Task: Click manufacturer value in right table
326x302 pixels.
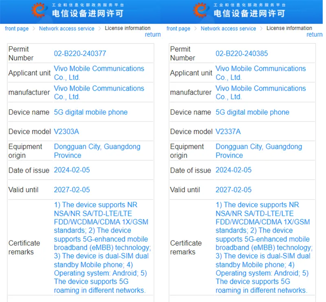Action: coord(260,93)
